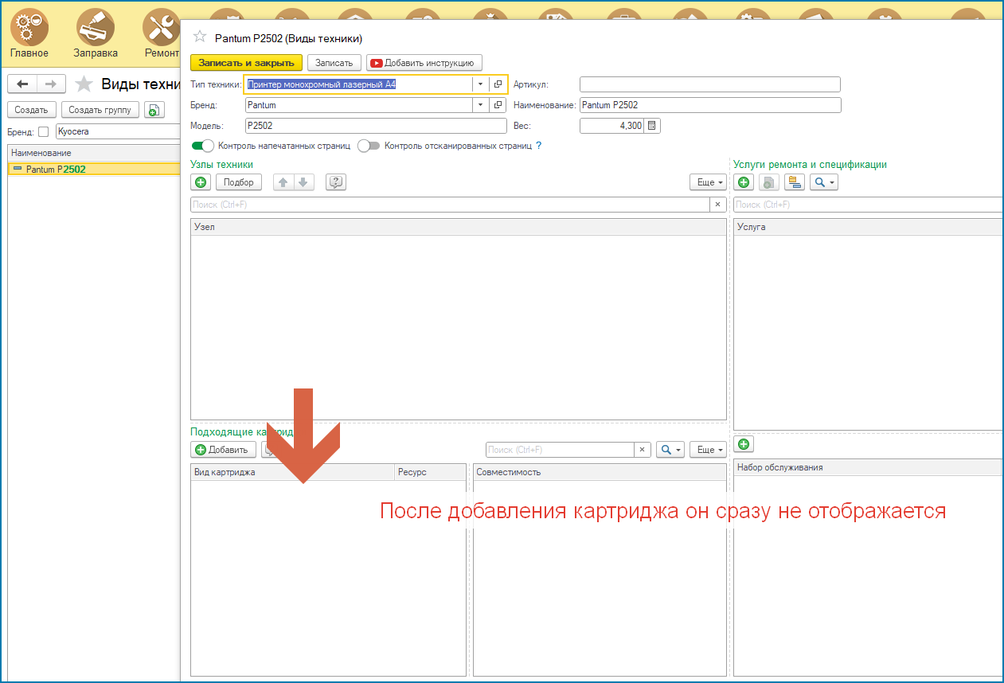The height and width of the screenshot is (683, 1004).
Task: Open search options dropdown in cartridges section
Action: [670, 450]
